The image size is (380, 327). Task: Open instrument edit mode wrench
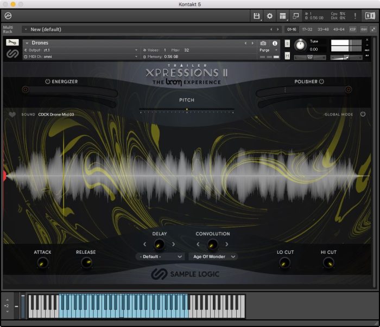tap(12, 42)
